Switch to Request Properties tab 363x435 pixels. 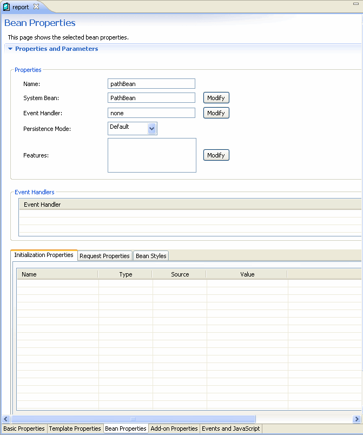click(x=104, y=256)
